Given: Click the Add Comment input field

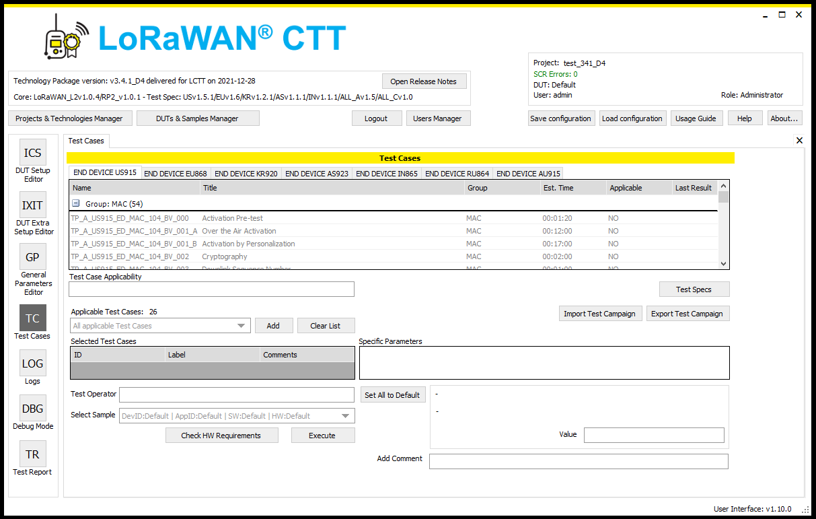Looking at the screenshot, I should pyautogui.click(x=579, y=461).
